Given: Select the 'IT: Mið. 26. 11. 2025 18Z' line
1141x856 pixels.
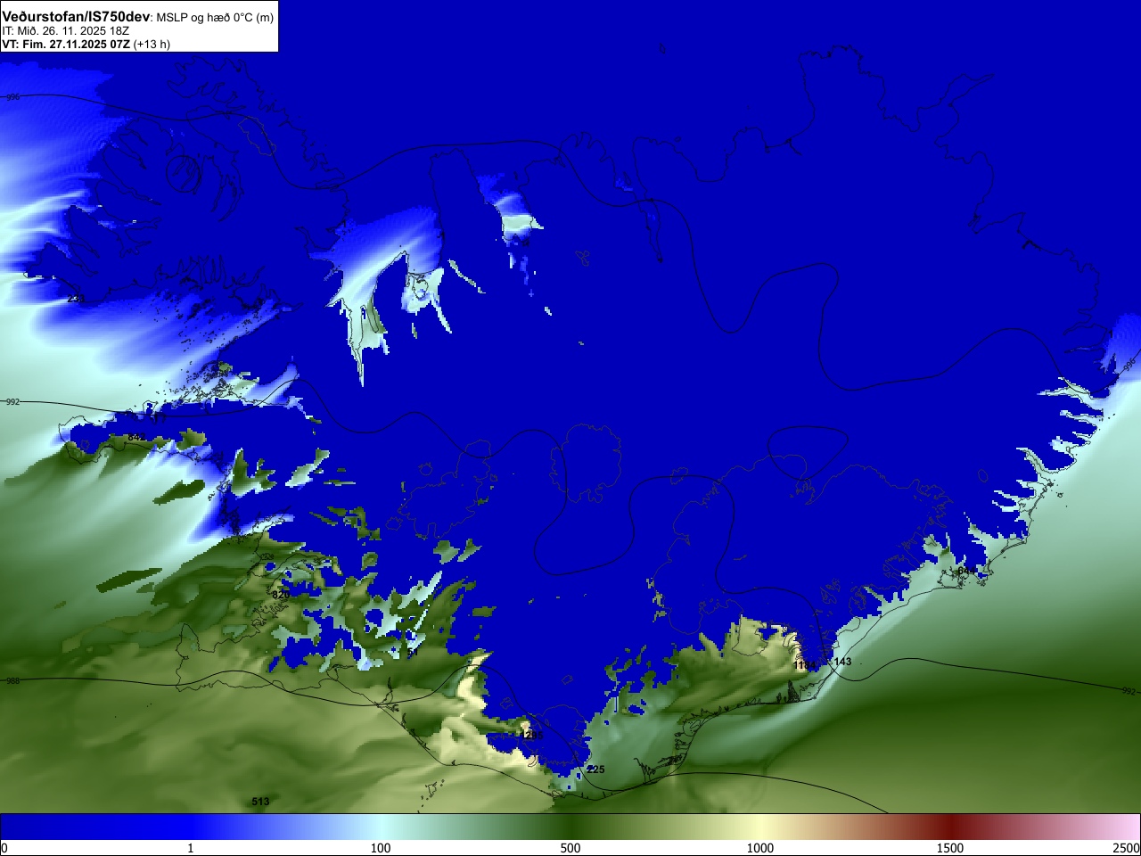Looking at the screenshot, I should [65, 31].
